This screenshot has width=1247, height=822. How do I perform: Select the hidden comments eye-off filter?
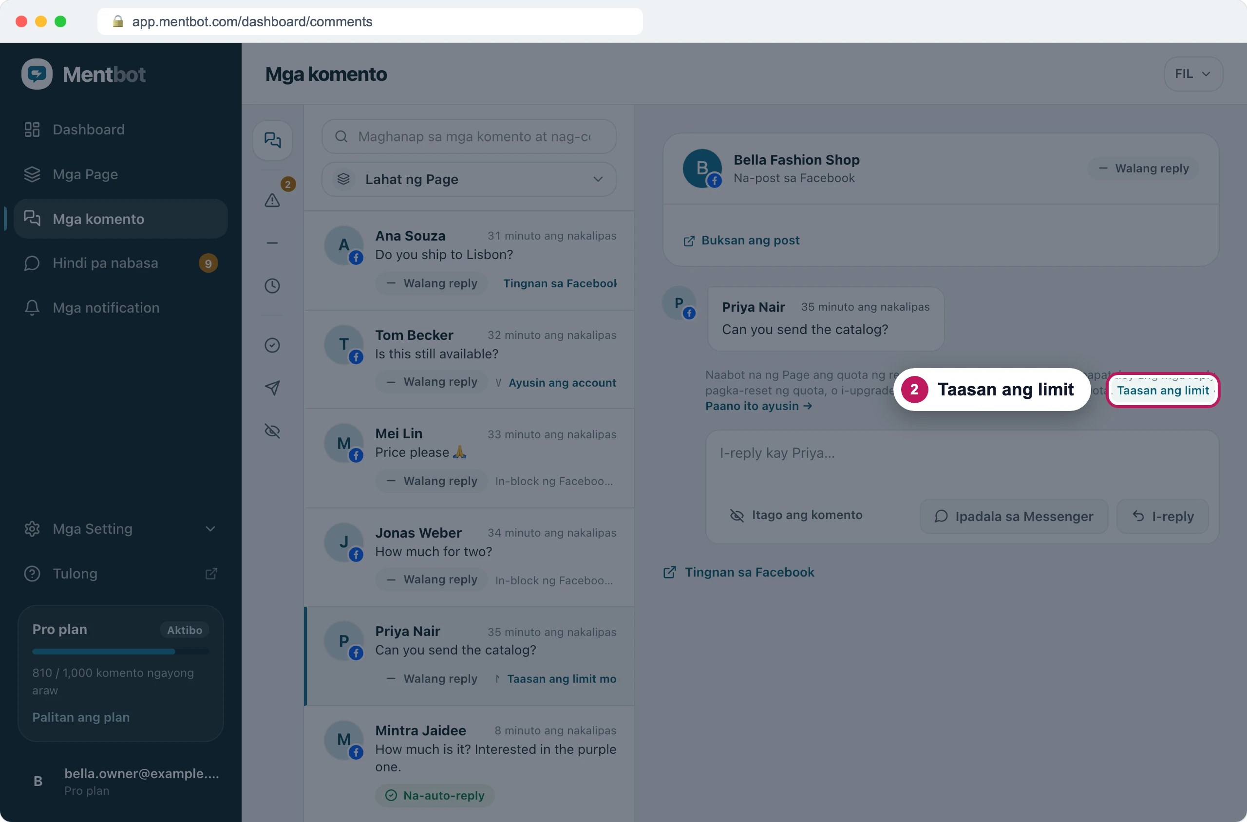coord(272,431)
